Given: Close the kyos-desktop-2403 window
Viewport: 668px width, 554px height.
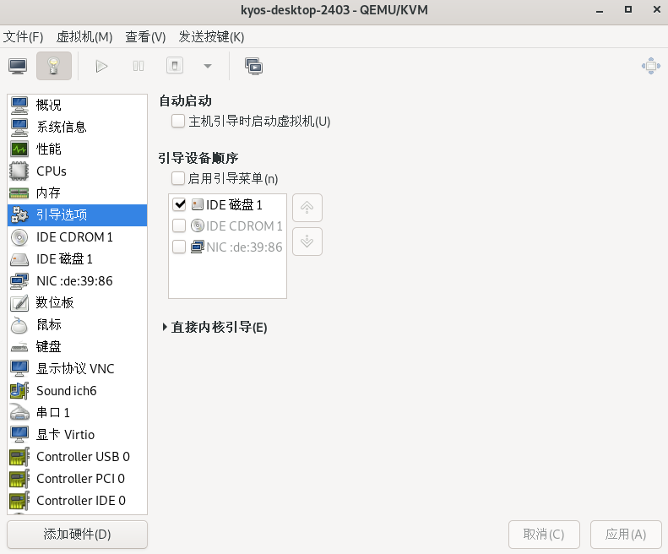Looking at the screenshot, I should [656, 9].
